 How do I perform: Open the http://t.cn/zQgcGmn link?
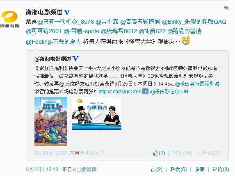click(120, 92)
